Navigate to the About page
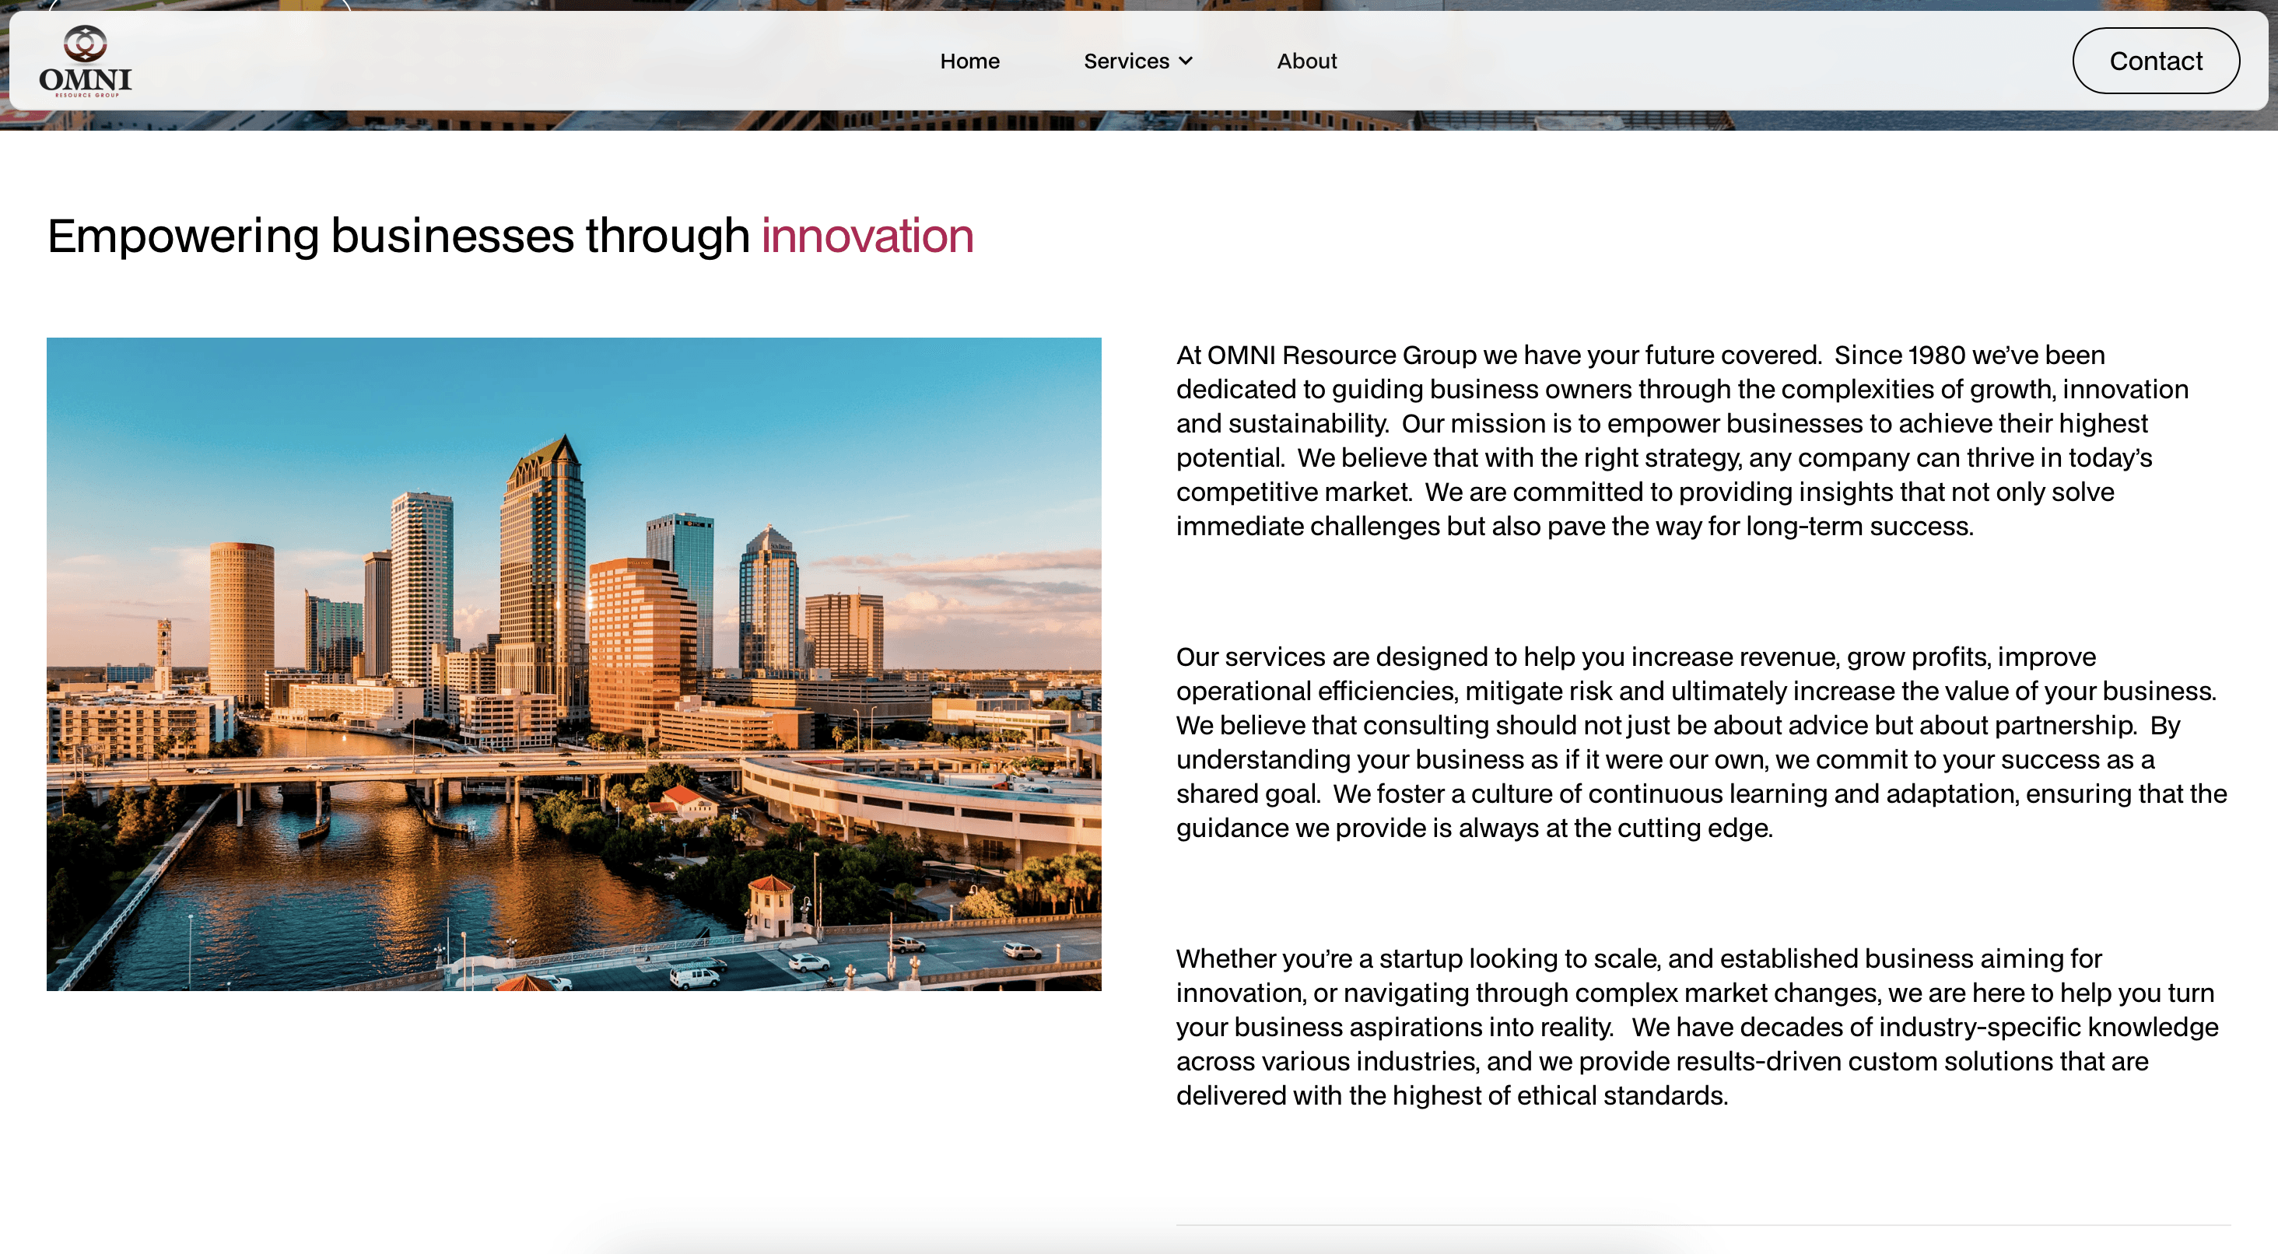 click(1306, 61)
